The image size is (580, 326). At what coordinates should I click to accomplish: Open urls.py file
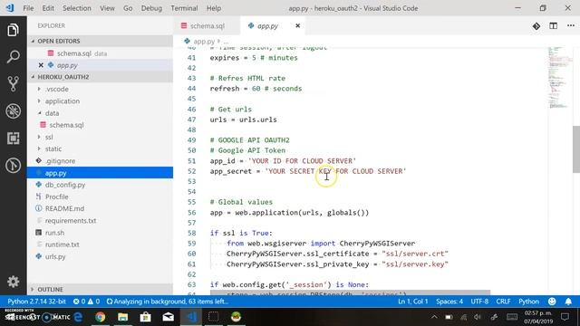coord(55,256)
